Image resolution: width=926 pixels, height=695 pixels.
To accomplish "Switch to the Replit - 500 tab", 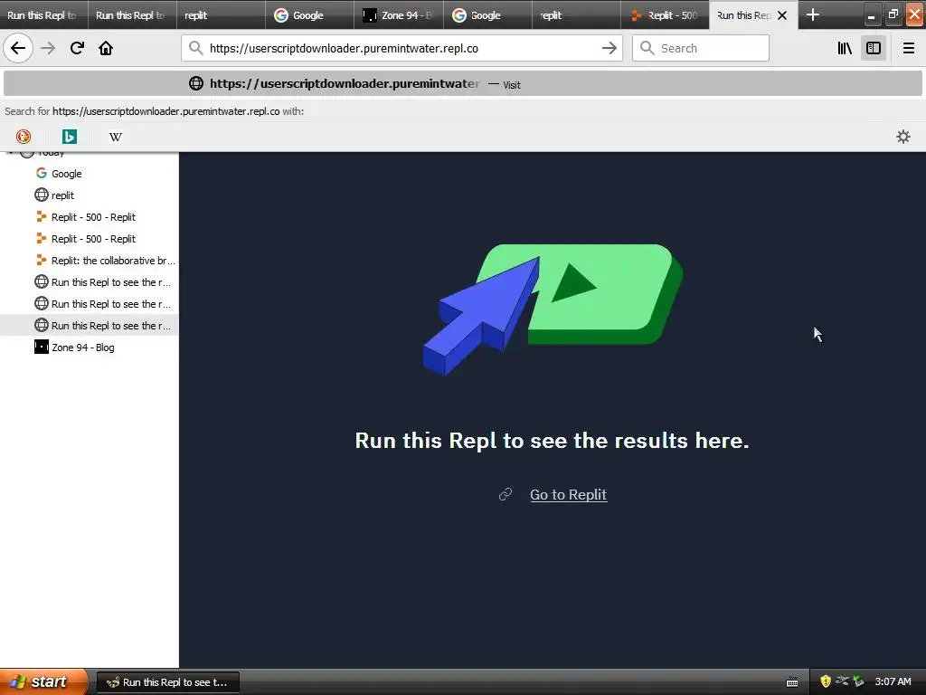I will (665, 15).
